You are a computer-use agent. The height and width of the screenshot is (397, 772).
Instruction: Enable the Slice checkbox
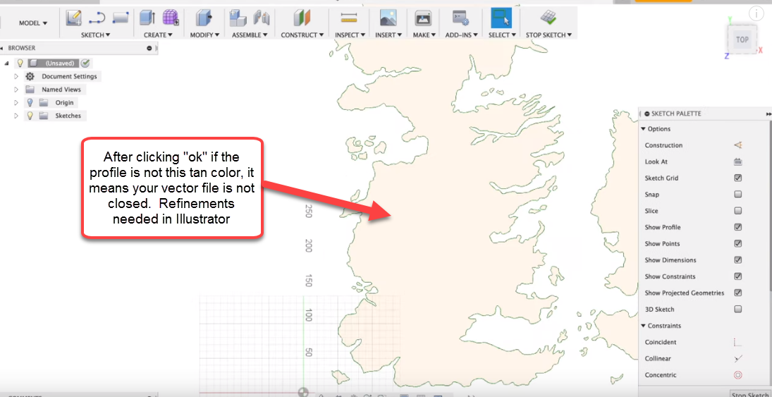[x=737, y=211]
